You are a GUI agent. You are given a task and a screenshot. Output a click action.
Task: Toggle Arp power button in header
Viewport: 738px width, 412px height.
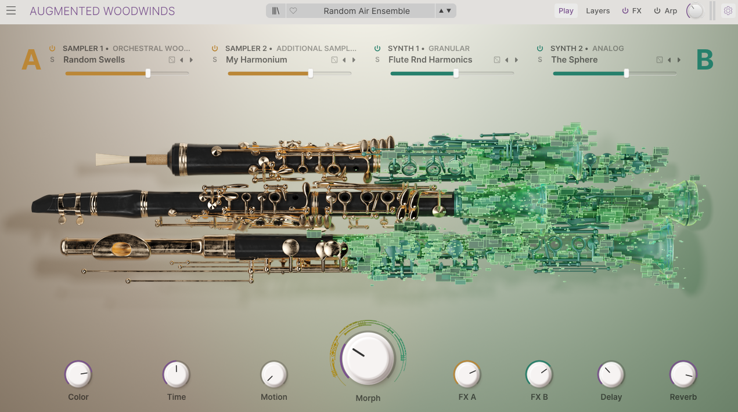[x=657, y=11]
